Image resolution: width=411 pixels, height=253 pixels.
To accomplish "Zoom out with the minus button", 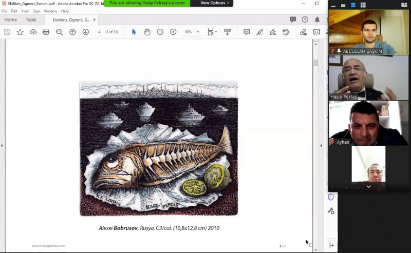I will (160, 32).
